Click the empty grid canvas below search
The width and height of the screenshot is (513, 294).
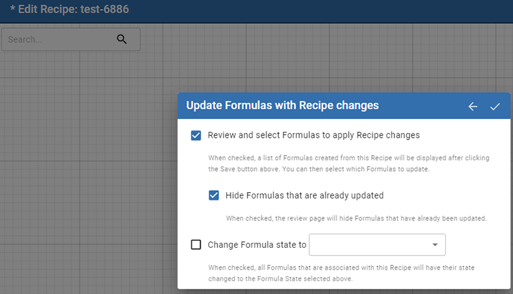[83, 179]
